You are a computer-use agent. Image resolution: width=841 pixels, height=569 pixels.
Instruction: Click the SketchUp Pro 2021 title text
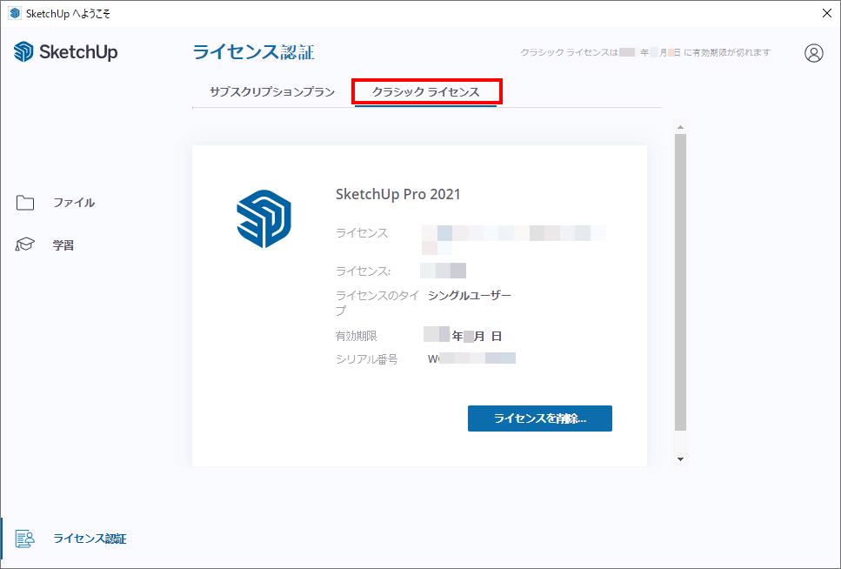tap(398, 194)
